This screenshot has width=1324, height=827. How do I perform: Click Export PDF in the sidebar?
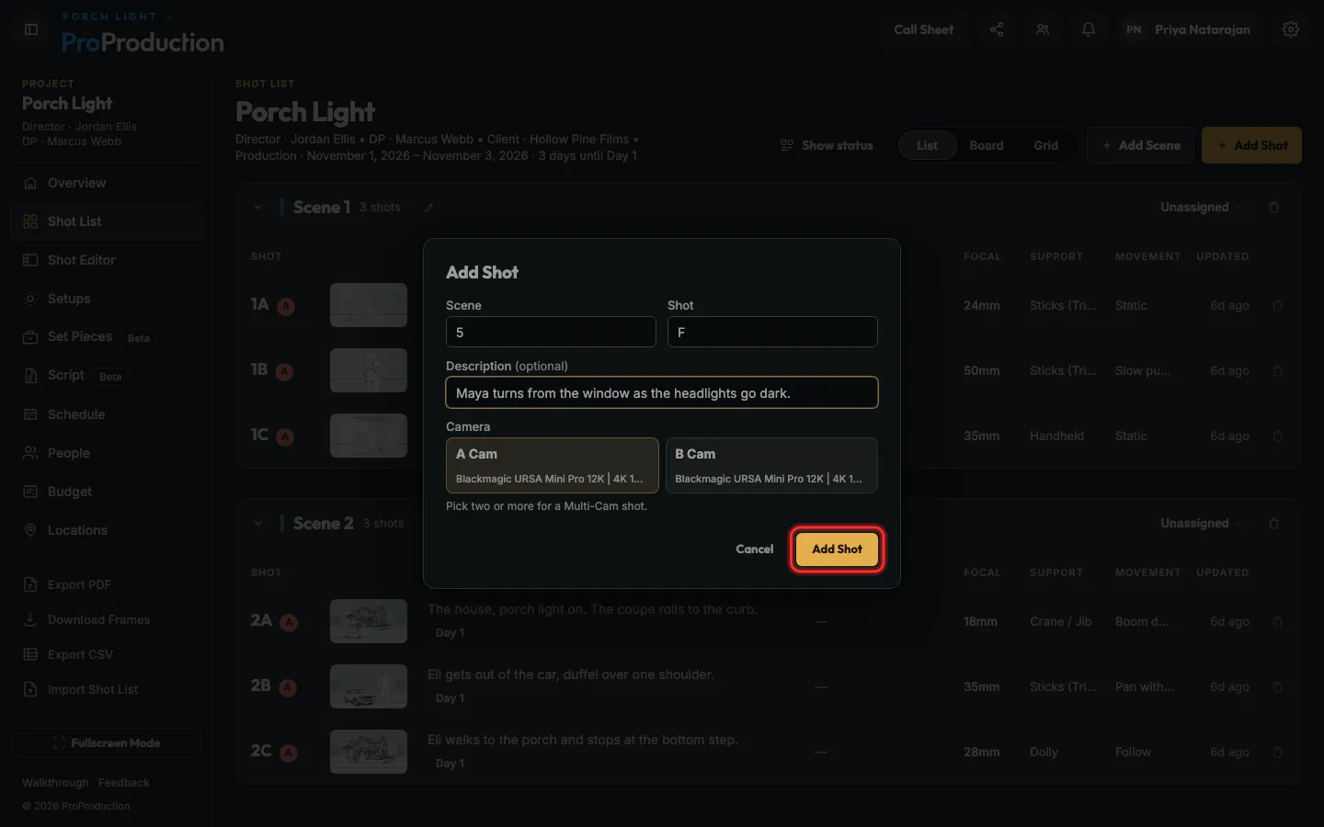click(107, 584)
